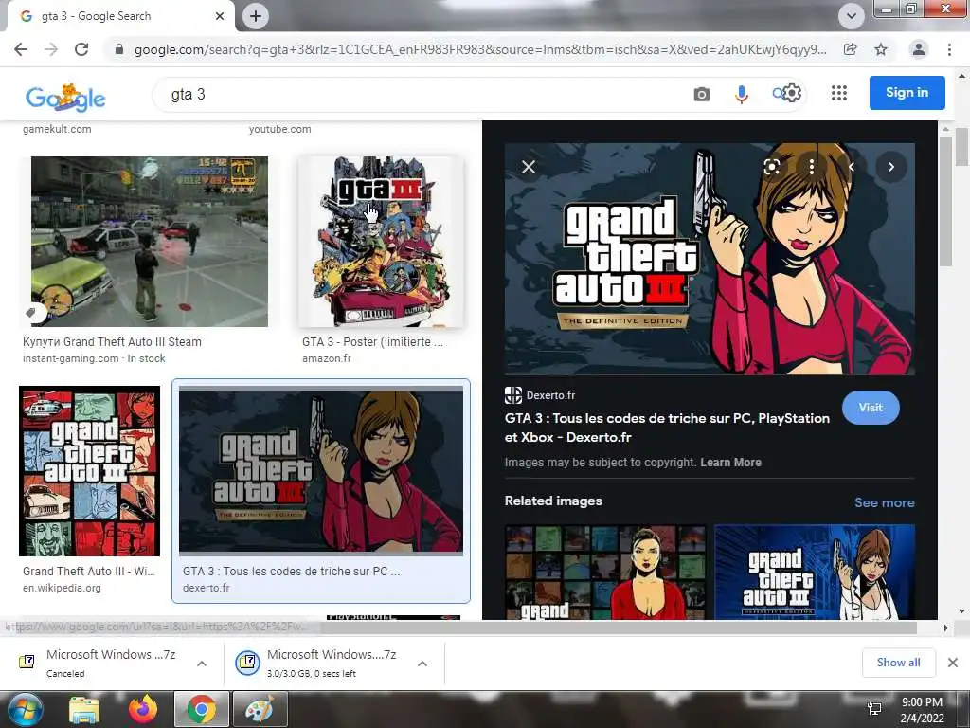970x728 pixels.
Task: Click the youtube.com source text
Action: coord(279,129)
